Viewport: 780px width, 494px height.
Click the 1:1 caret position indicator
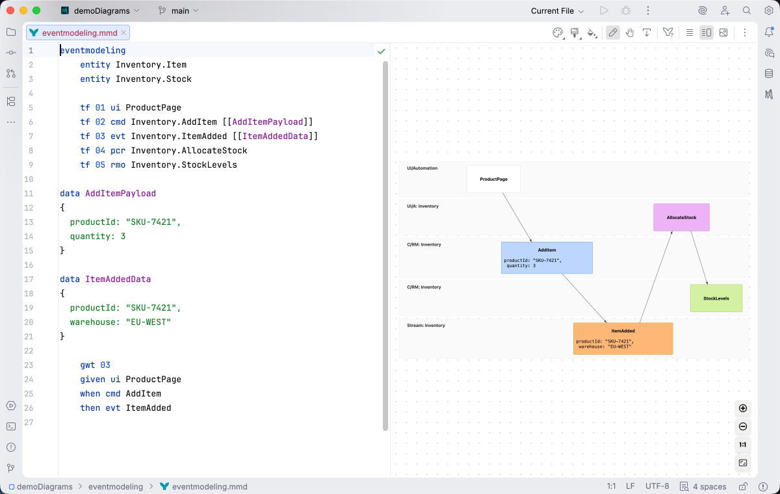[611, 486]
